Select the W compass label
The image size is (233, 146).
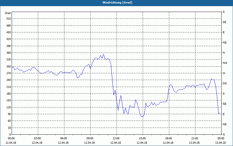point(224,73)
